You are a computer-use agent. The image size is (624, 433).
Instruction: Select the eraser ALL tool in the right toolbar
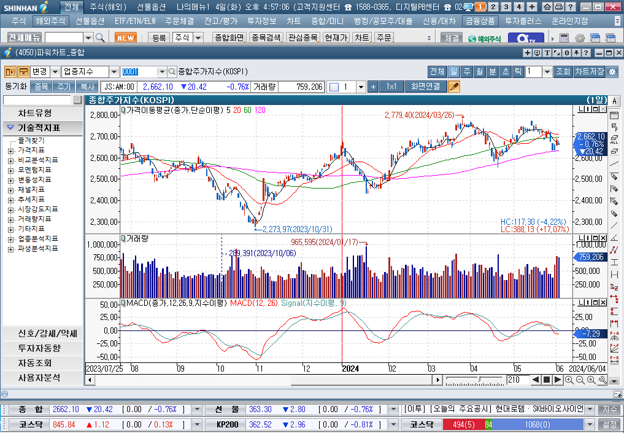(x=614, y=139)
